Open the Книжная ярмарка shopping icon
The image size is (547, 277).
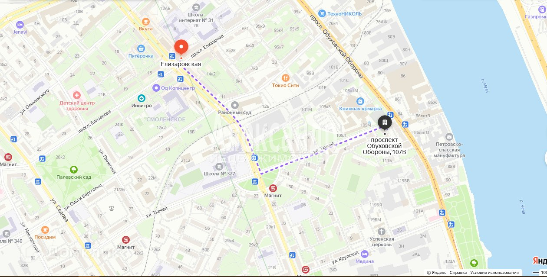(360, 101)
